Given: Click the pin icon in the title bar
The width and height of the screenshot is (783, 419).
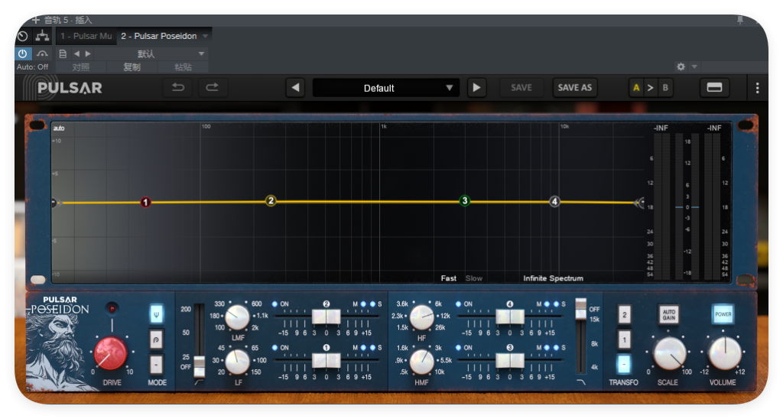Looking at the screenshot, I should tap(740, 20).
